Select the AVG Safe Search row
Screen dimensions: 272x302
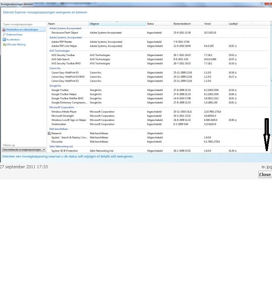(158, 59)
